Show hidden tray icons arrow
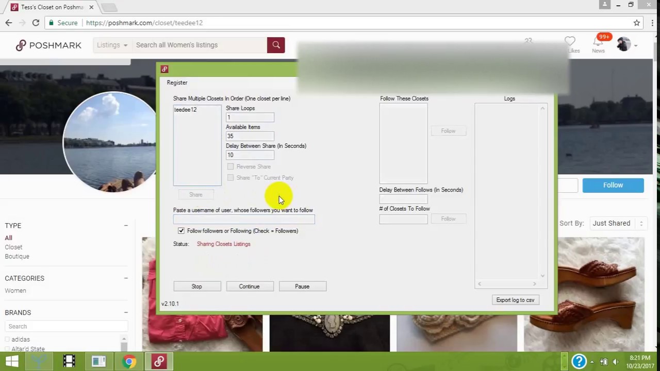This screenshot has width=660, height=371. (592, 362)
